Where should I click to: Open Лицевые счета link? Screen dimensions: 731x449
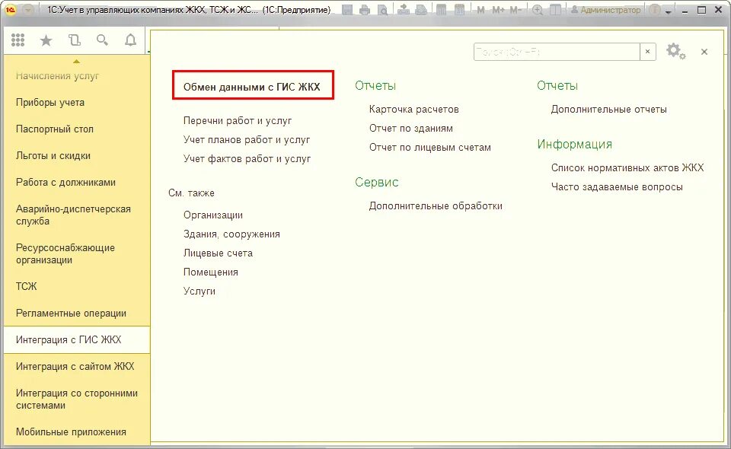(x=219, y=253)
